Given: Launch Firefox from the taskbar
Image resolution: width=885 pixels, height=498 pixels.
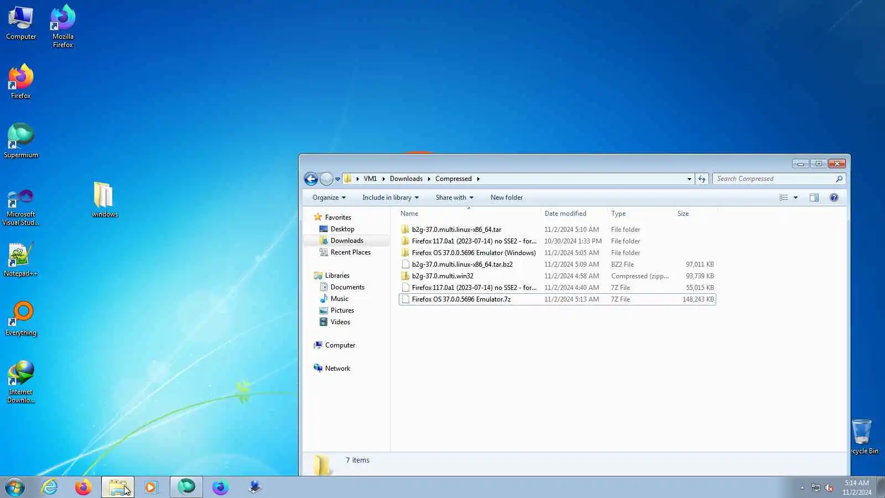Looking at the screenshot, I should [84, 487].
